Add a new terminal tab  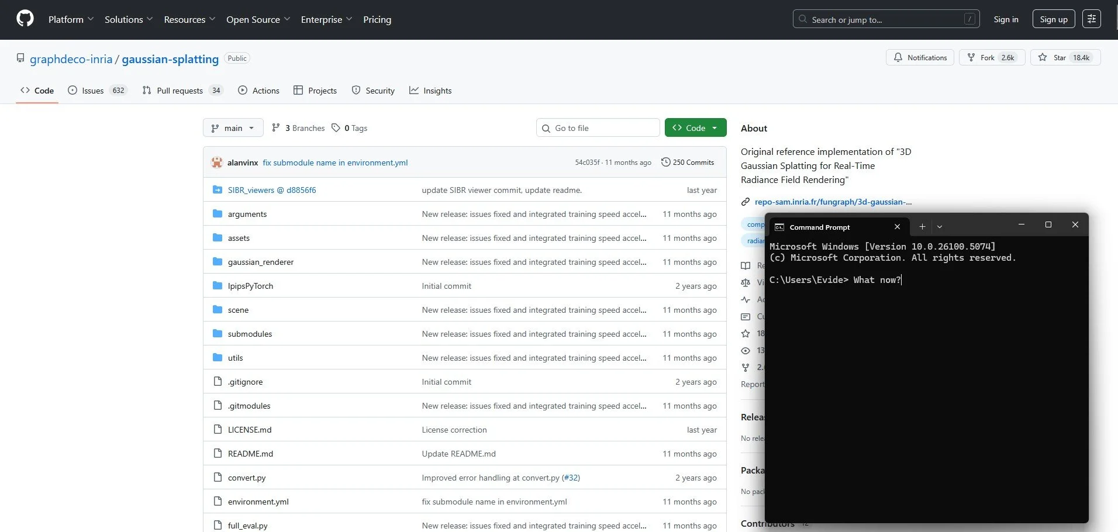922,227
